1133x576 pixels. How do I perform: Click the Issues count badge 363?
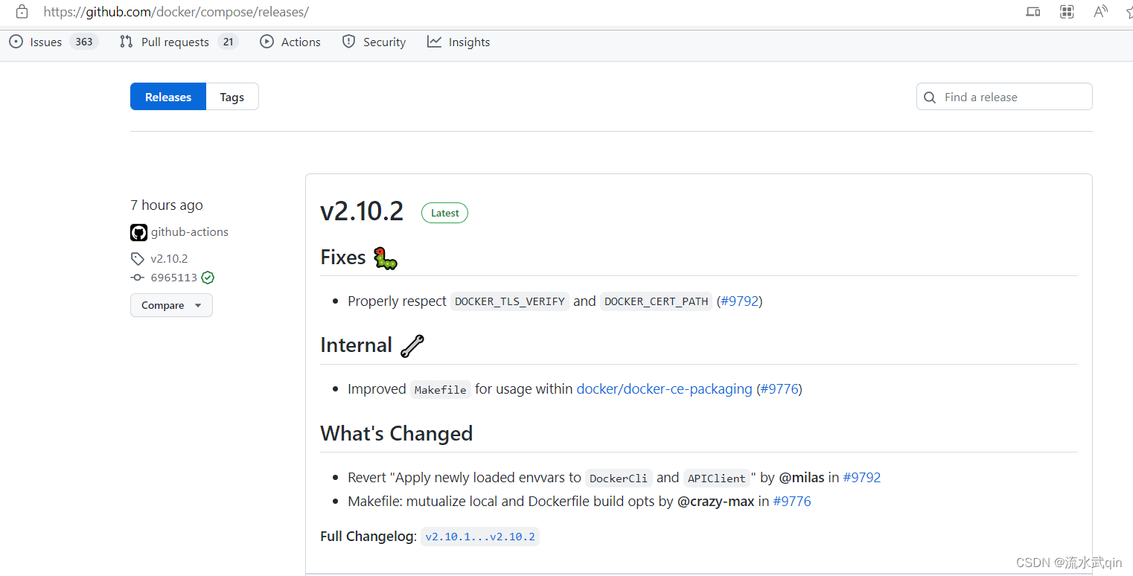[84, 42]
